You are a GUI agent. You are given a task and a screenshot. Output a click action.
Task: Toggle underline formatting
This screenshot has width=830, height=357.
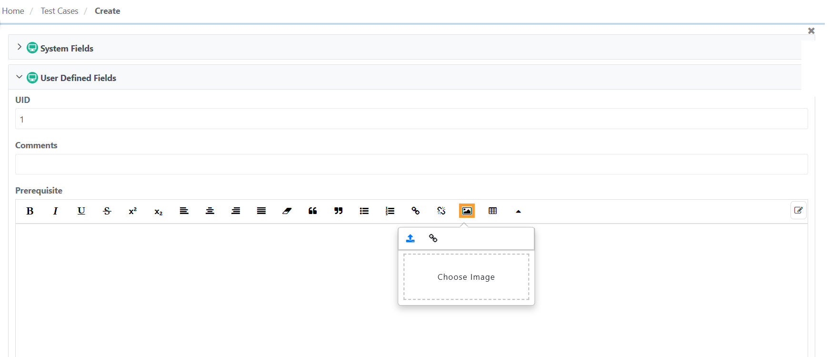[81, 211]
